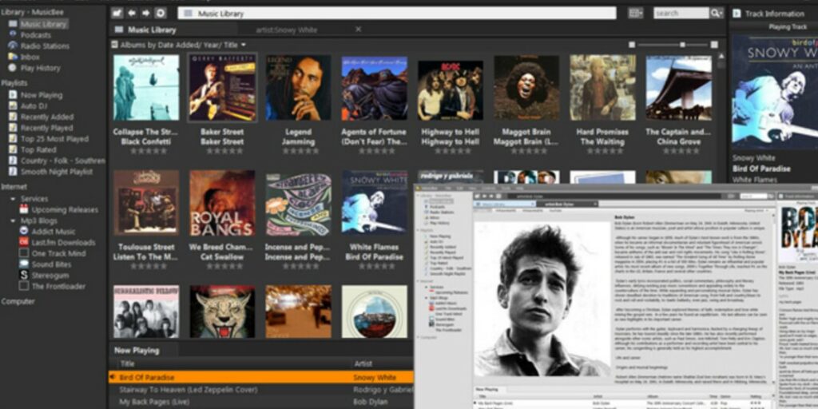The height and width of the screenshot is (409, 818).
Task: Open the Recently Added playlist
Action: click(47, 117)
